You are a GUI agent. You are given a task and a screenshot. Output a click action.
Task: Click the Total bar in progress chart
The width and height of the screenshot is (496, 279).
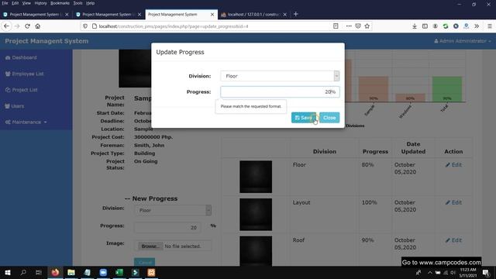tap(447, 89)
